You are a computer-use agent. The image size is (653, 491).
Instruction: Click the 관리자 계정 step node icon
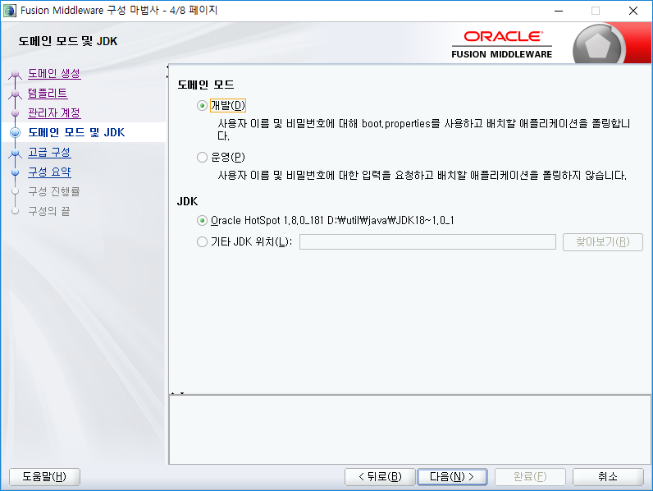coord(16,113)
